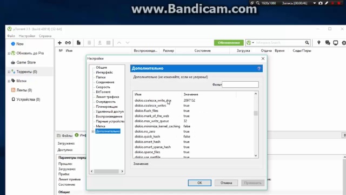Click the magnifier search icon in toolbar
The image size is (346, 195).
[x=307, y=42]
